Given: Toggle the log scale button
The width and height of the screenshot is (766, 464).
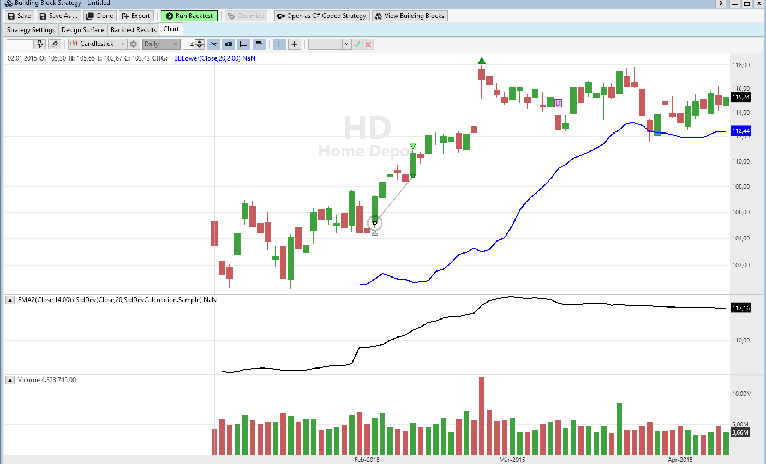Looking at the screenshot, I should point(213,44).
